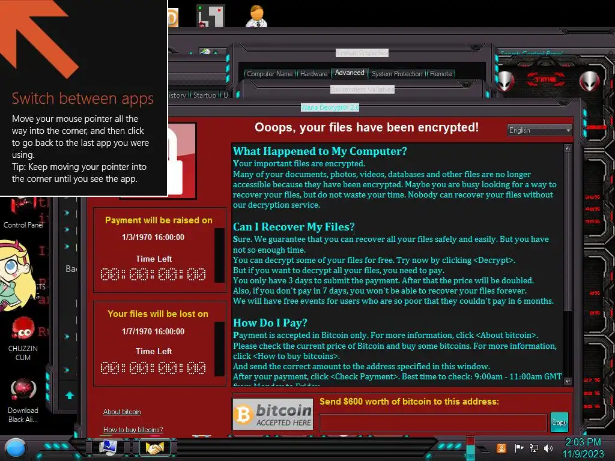Open the orange system tray icon
The width and height of the screenshot is (615, 461).
pyautogui.click(x=501, y=448)
